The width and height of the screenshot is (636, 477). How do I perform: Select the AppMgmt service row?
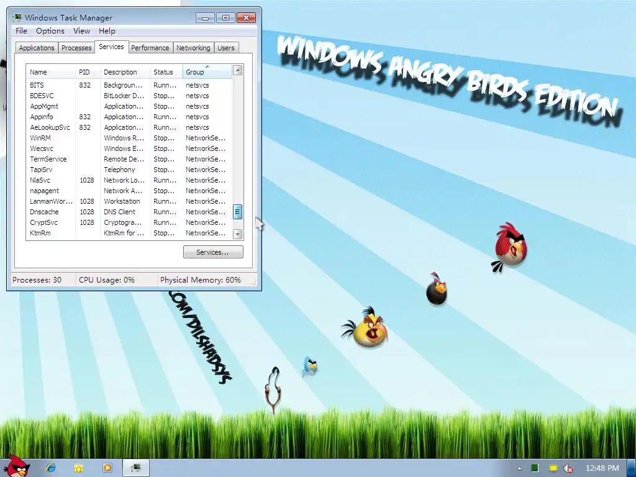(x=129, y=106)
